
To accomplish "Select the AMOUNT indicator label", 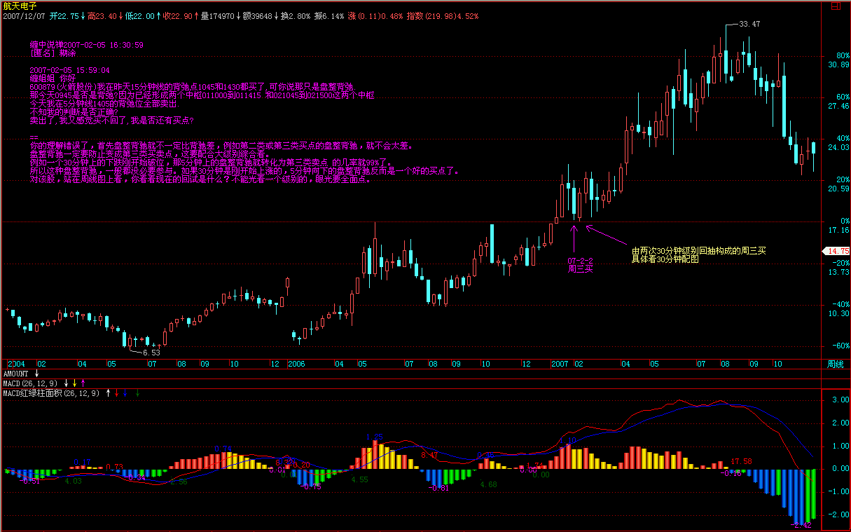I will [16, 374].
